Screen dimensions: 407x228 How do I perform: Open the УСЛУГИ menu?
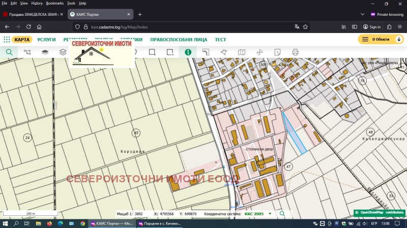click(46, 39)
